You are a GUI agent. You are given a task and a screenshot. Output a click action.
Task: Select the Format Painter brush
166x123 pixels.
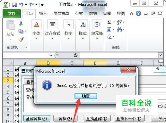pos(21,39)
